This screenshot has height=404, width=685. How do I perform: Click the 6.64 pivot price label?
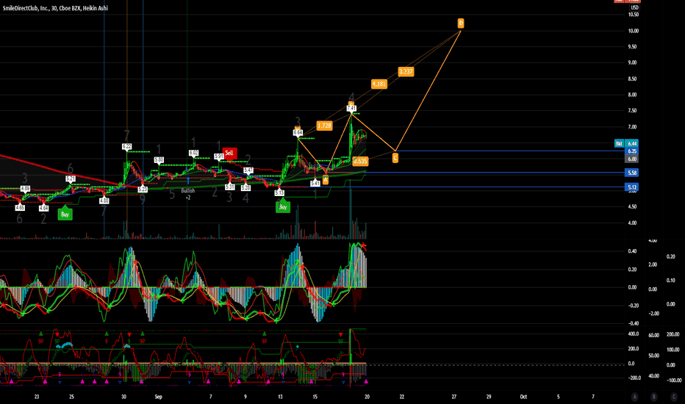pyautogui.click(x=298, y=132)
